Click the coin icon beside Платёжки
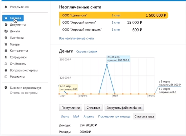Viewport: 186px width, 136px height. click(x=6, y=38)
